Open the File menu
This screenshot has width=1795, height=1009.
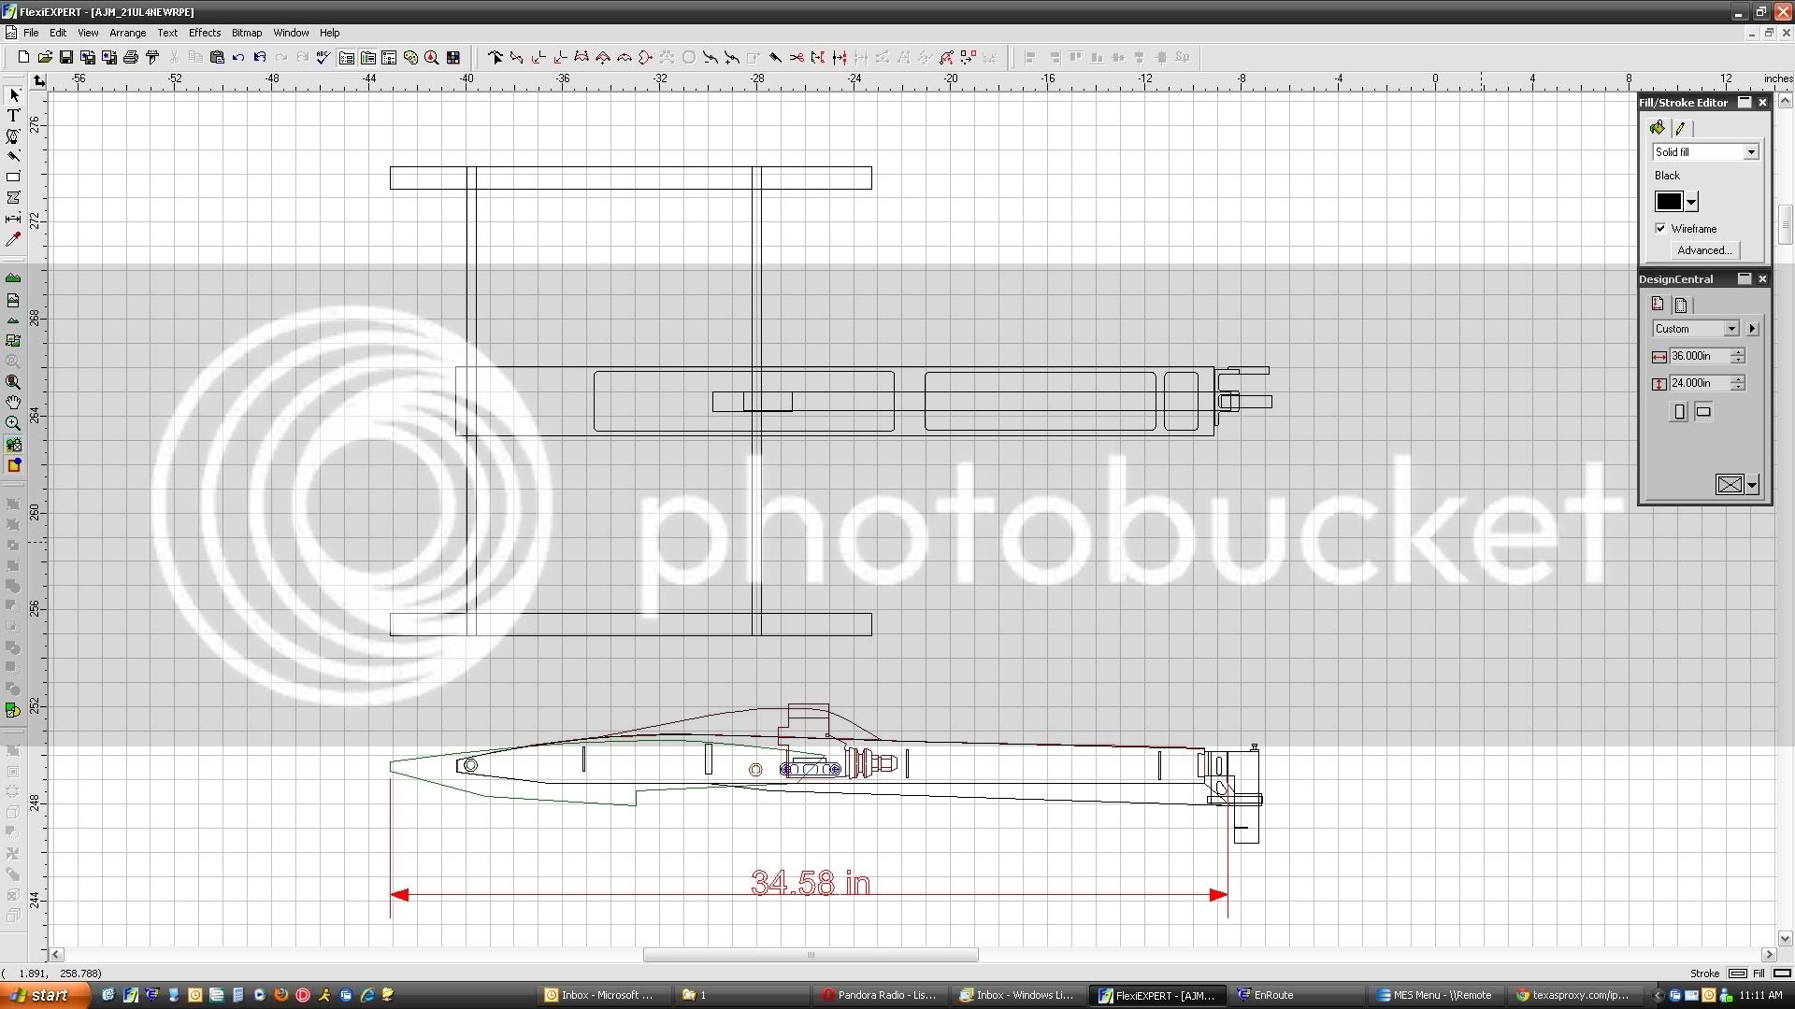click(31, 33)
